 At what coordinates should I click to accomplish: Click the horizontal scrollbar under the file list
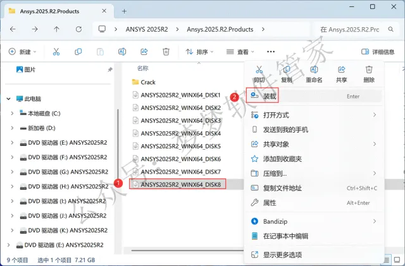[x=187, y=250]
